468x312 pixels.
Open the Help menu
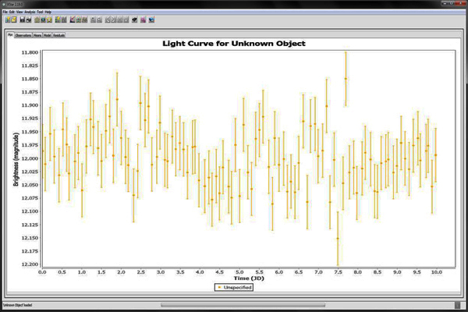(x=48, y=12)
